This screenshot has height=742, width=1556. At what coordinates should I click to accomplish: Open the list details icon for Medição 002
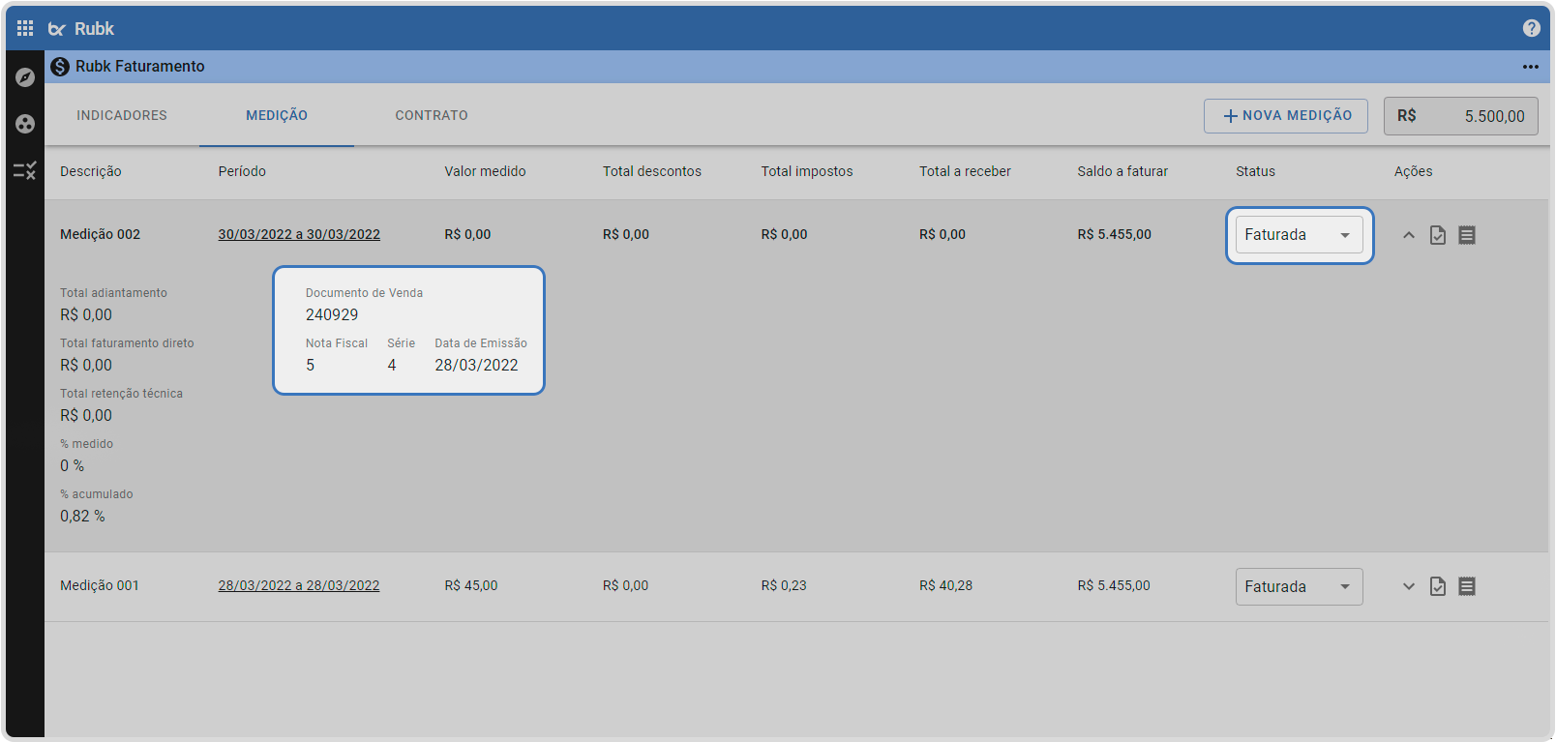(1467, 235)
